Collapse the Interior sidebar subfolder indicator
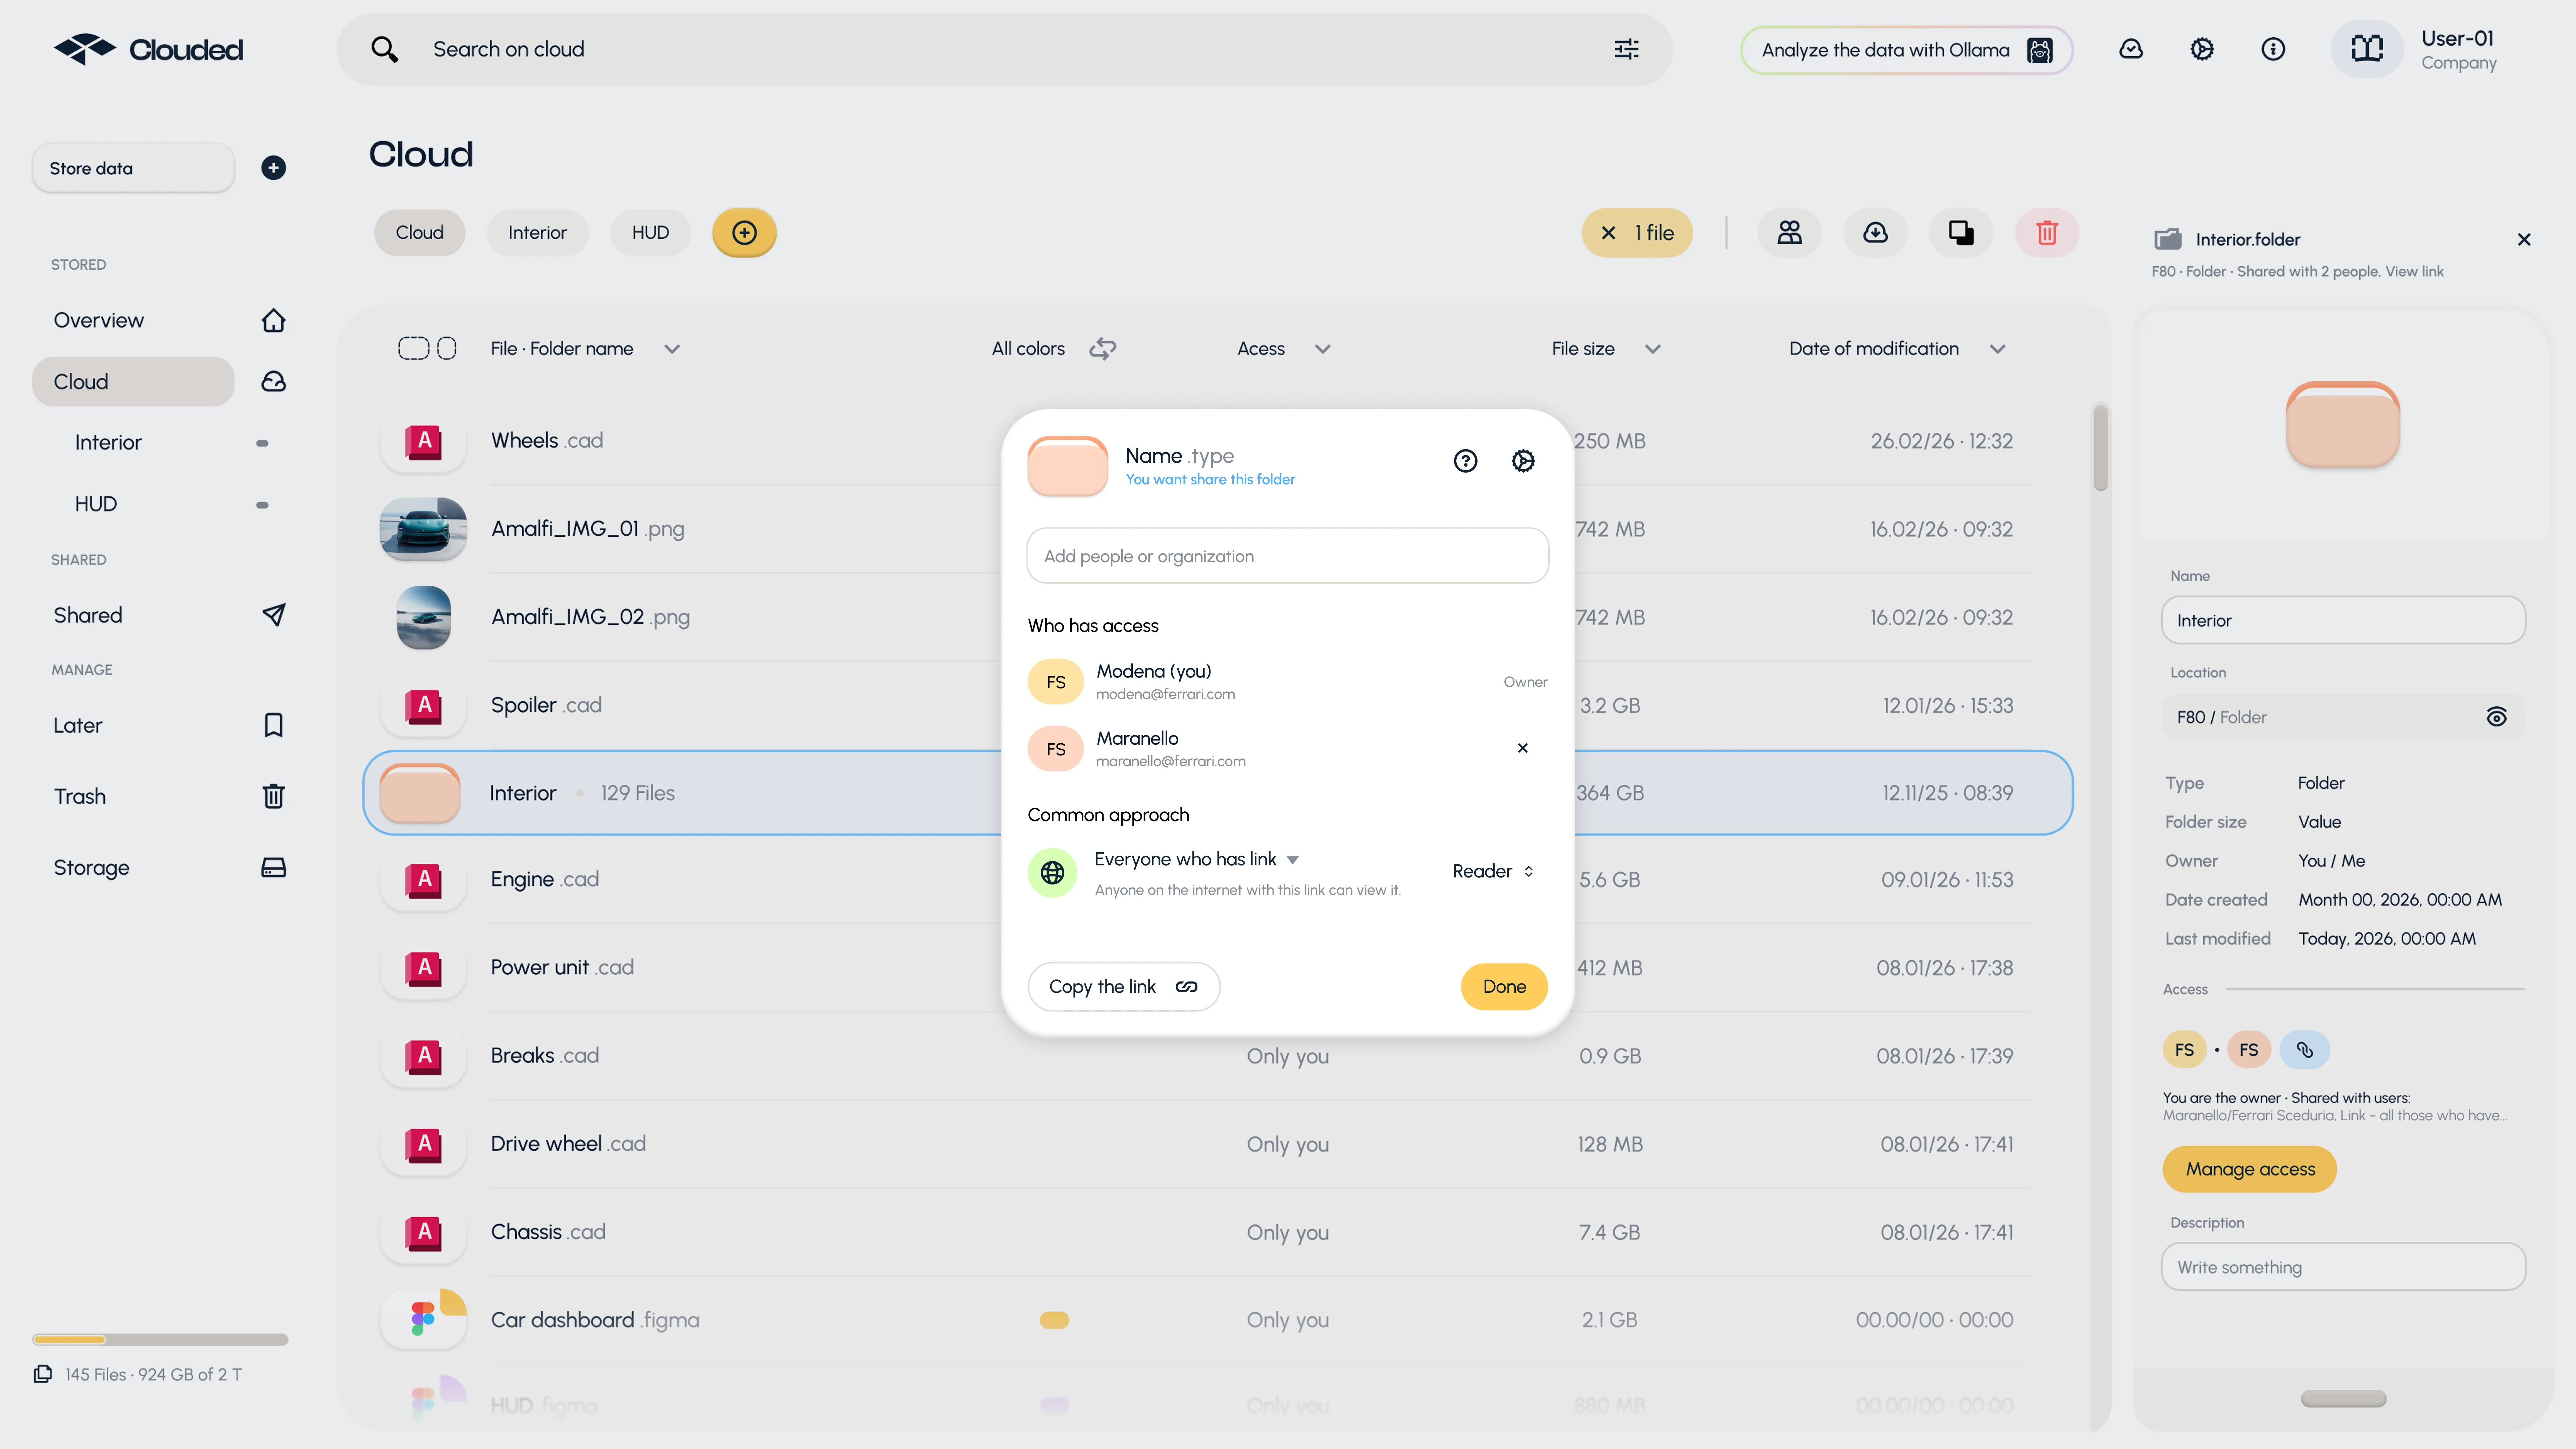Viewport: 2576px width, 1449px height. [x=262, y=443]
